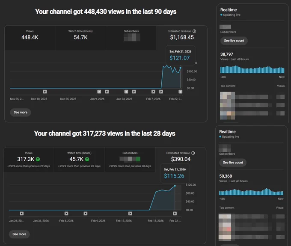This screenshot has width=291, height=246.
Task: Click the video marker above Feb 4, 2026
Action: 66,213
